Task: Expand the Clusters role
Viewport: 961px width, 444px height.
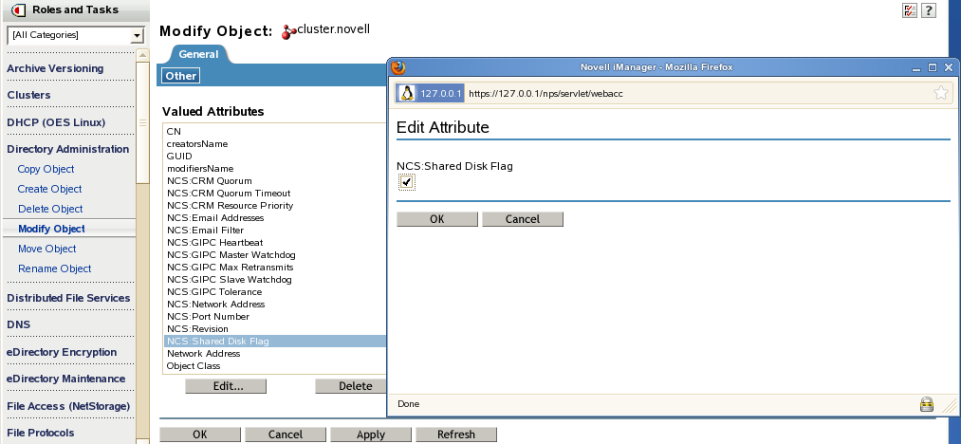Action: pos(28,95)
